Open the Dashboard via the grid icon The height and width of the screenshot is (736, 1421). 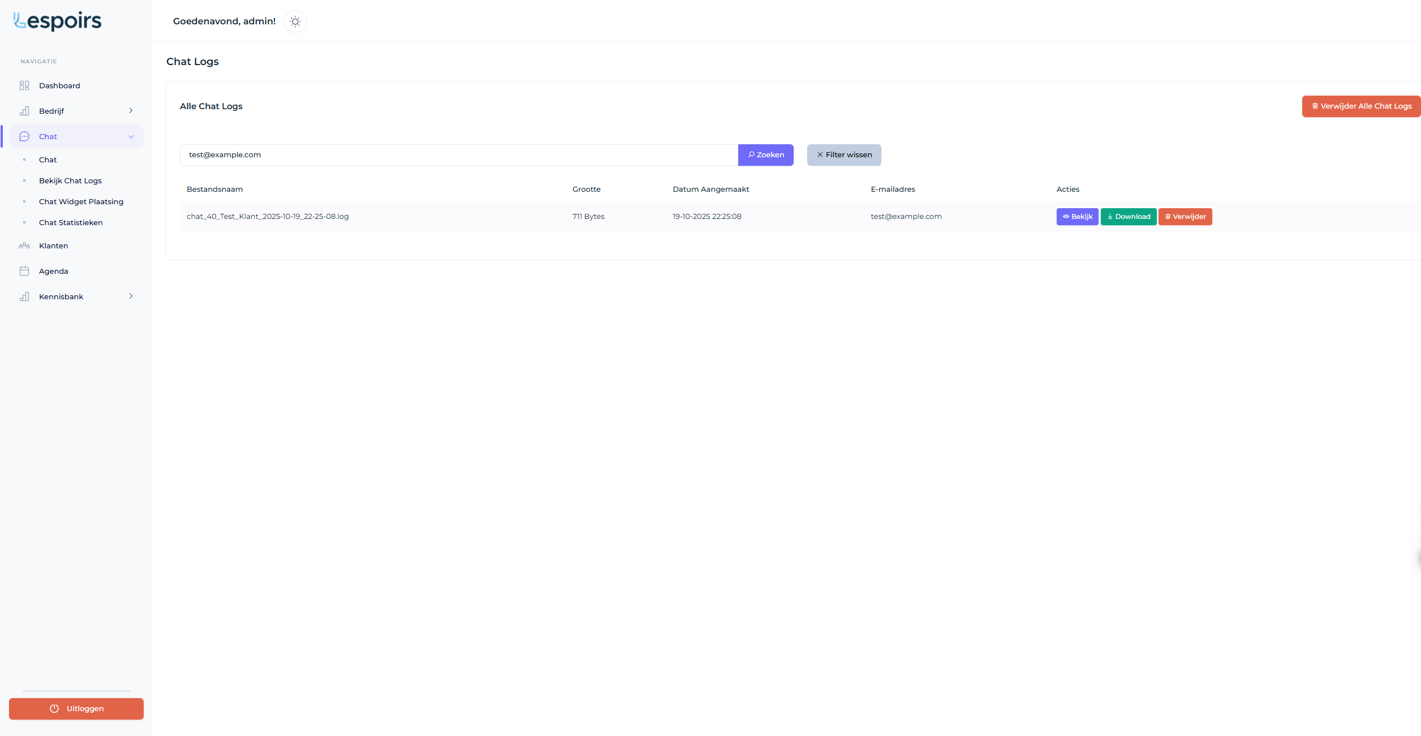(x=24, y=85)
